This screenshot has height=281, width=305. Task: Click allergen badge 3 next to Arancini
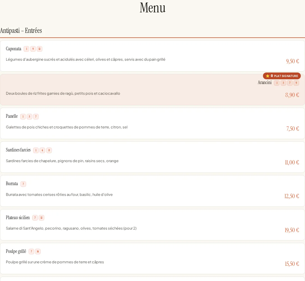(x=283, y=83)
